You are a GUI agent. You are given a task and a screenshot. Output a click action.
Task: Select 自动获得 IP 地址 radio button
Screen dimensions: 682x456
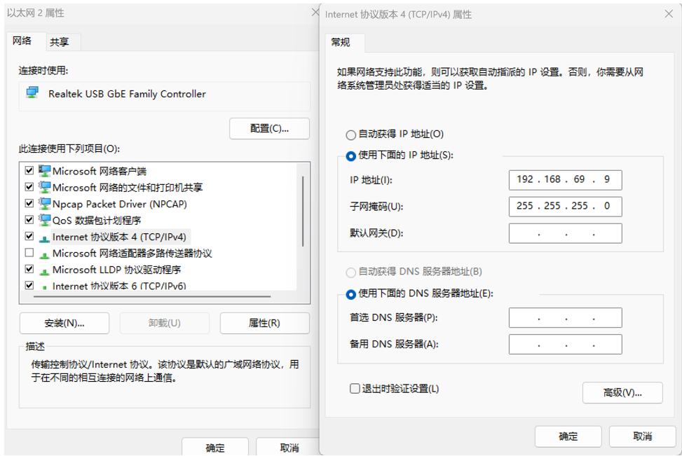click(350, 134)
